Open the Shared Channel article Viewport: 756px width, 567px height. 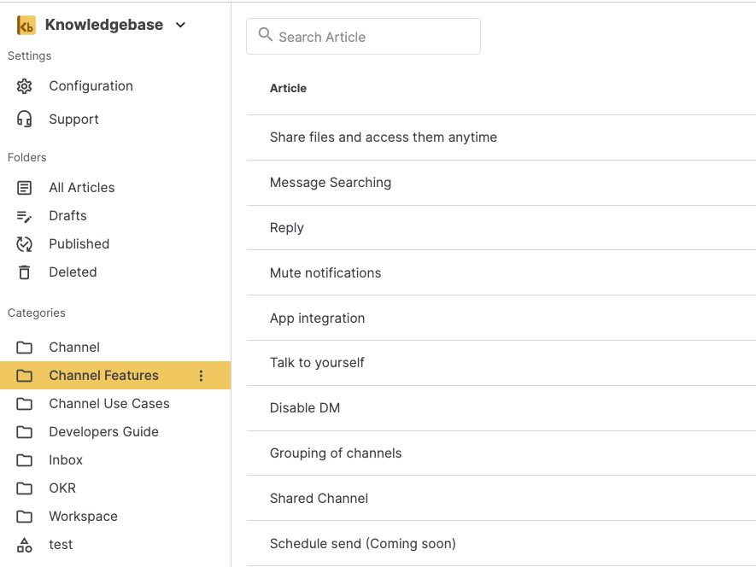[x=319, y=499]
